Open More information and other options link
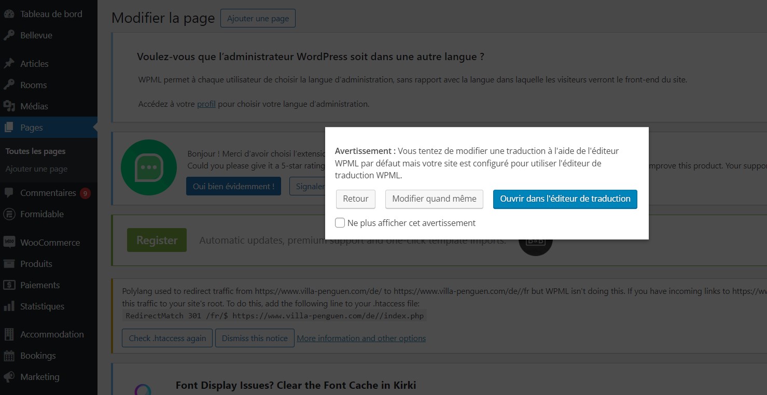Image resolution: width=767 pixels, height=395 pixels. point(361,338)
